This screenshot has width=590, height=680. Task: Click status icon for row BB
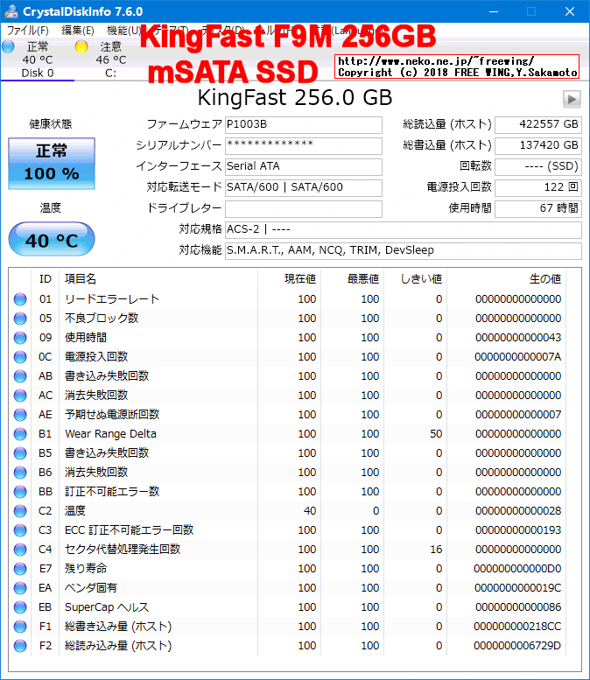20,491
